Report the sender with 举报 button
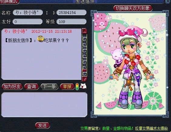Viewport: 171px width, 132px height. point(67,86)
